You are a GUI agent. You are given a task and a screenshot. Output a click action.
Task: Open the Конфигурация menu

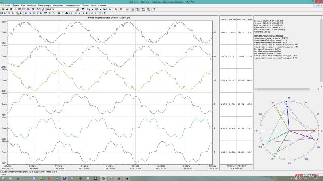[73, 6]
